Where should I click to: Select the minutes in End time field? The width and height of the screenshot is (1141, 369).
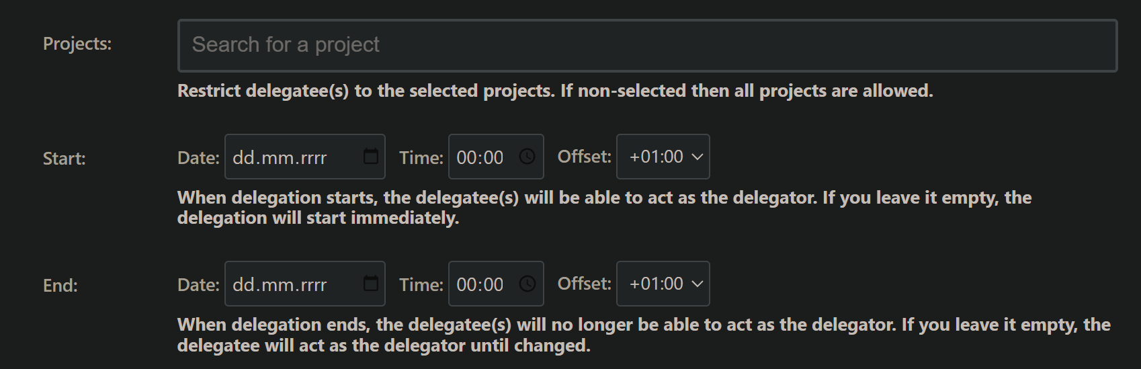point(493,285)
